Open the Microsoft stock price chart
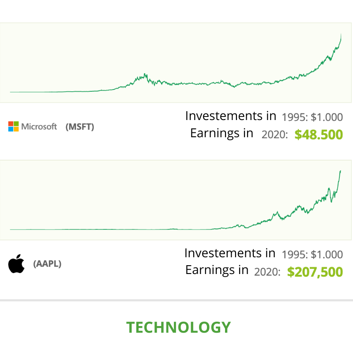This screenshot has width=353, height=353. tap(176, 63)
